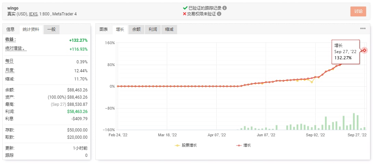The width and height of the screenshot is (373, 164).
Task: Open the 信息 tab
Action: (x=11, y=29)
